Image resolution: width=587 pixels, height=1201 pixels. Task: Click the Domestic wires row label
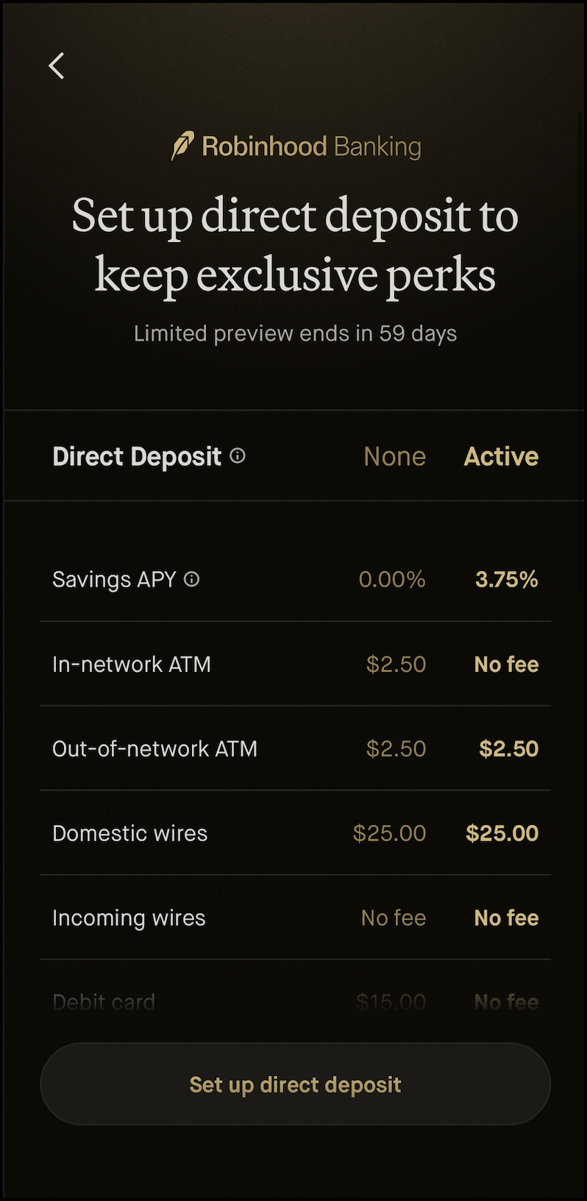[130, 834]
